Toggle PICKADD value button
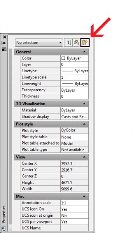Screen dimensions: 140x233 click(68, 43)
